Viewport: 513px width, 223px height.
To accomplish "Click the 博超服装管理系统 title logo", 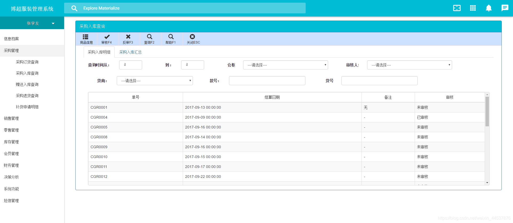I will [x=32, y=9].
